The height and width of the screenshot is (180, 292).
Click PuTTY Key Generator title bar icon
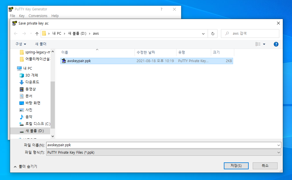tap(11, 9)
